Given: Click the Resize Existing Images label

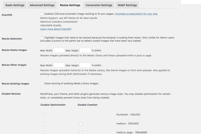Looking at the screenshot, I should (15, 84).
